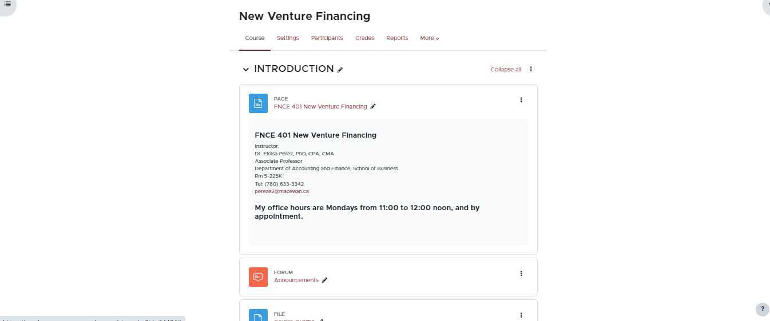Click the Page activity icon
This screenshot has height=321, width=770.
pyautogui.click(x=258, y=103)
